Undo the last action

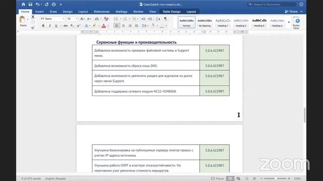point(37,5)
